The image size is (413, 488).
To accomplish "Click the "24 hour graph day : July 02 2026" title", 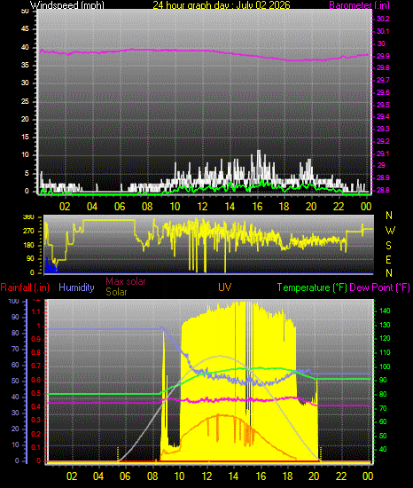I will 222,5.
